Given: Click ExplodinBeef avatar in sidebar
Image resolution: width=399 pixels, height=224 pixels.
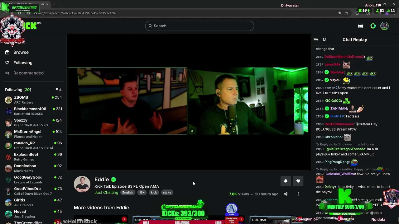Looking at the screenshot, I should click(8, 157).
